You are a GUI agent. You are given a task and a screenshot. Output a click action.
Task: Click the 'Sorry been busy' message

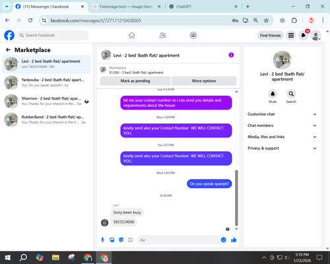(x=127, y=213)
